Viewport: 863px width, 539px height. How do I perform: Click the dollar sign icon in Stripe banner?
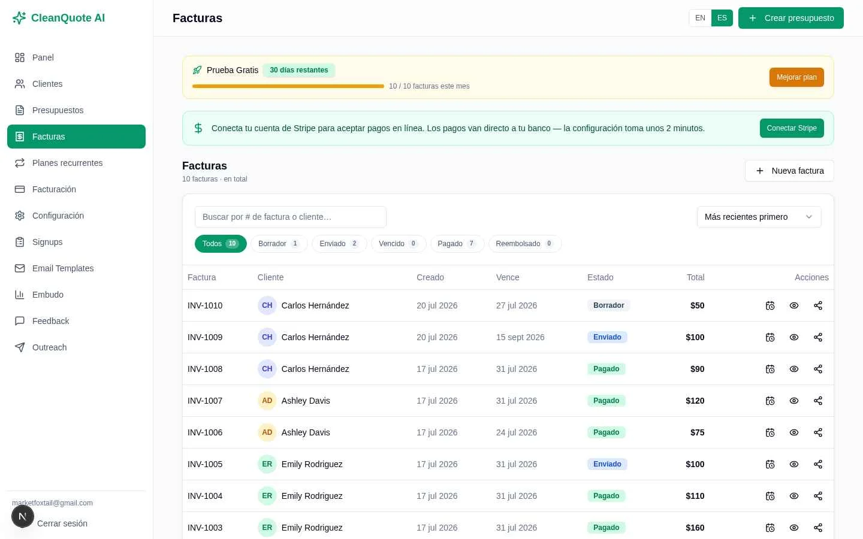[198, 128]
